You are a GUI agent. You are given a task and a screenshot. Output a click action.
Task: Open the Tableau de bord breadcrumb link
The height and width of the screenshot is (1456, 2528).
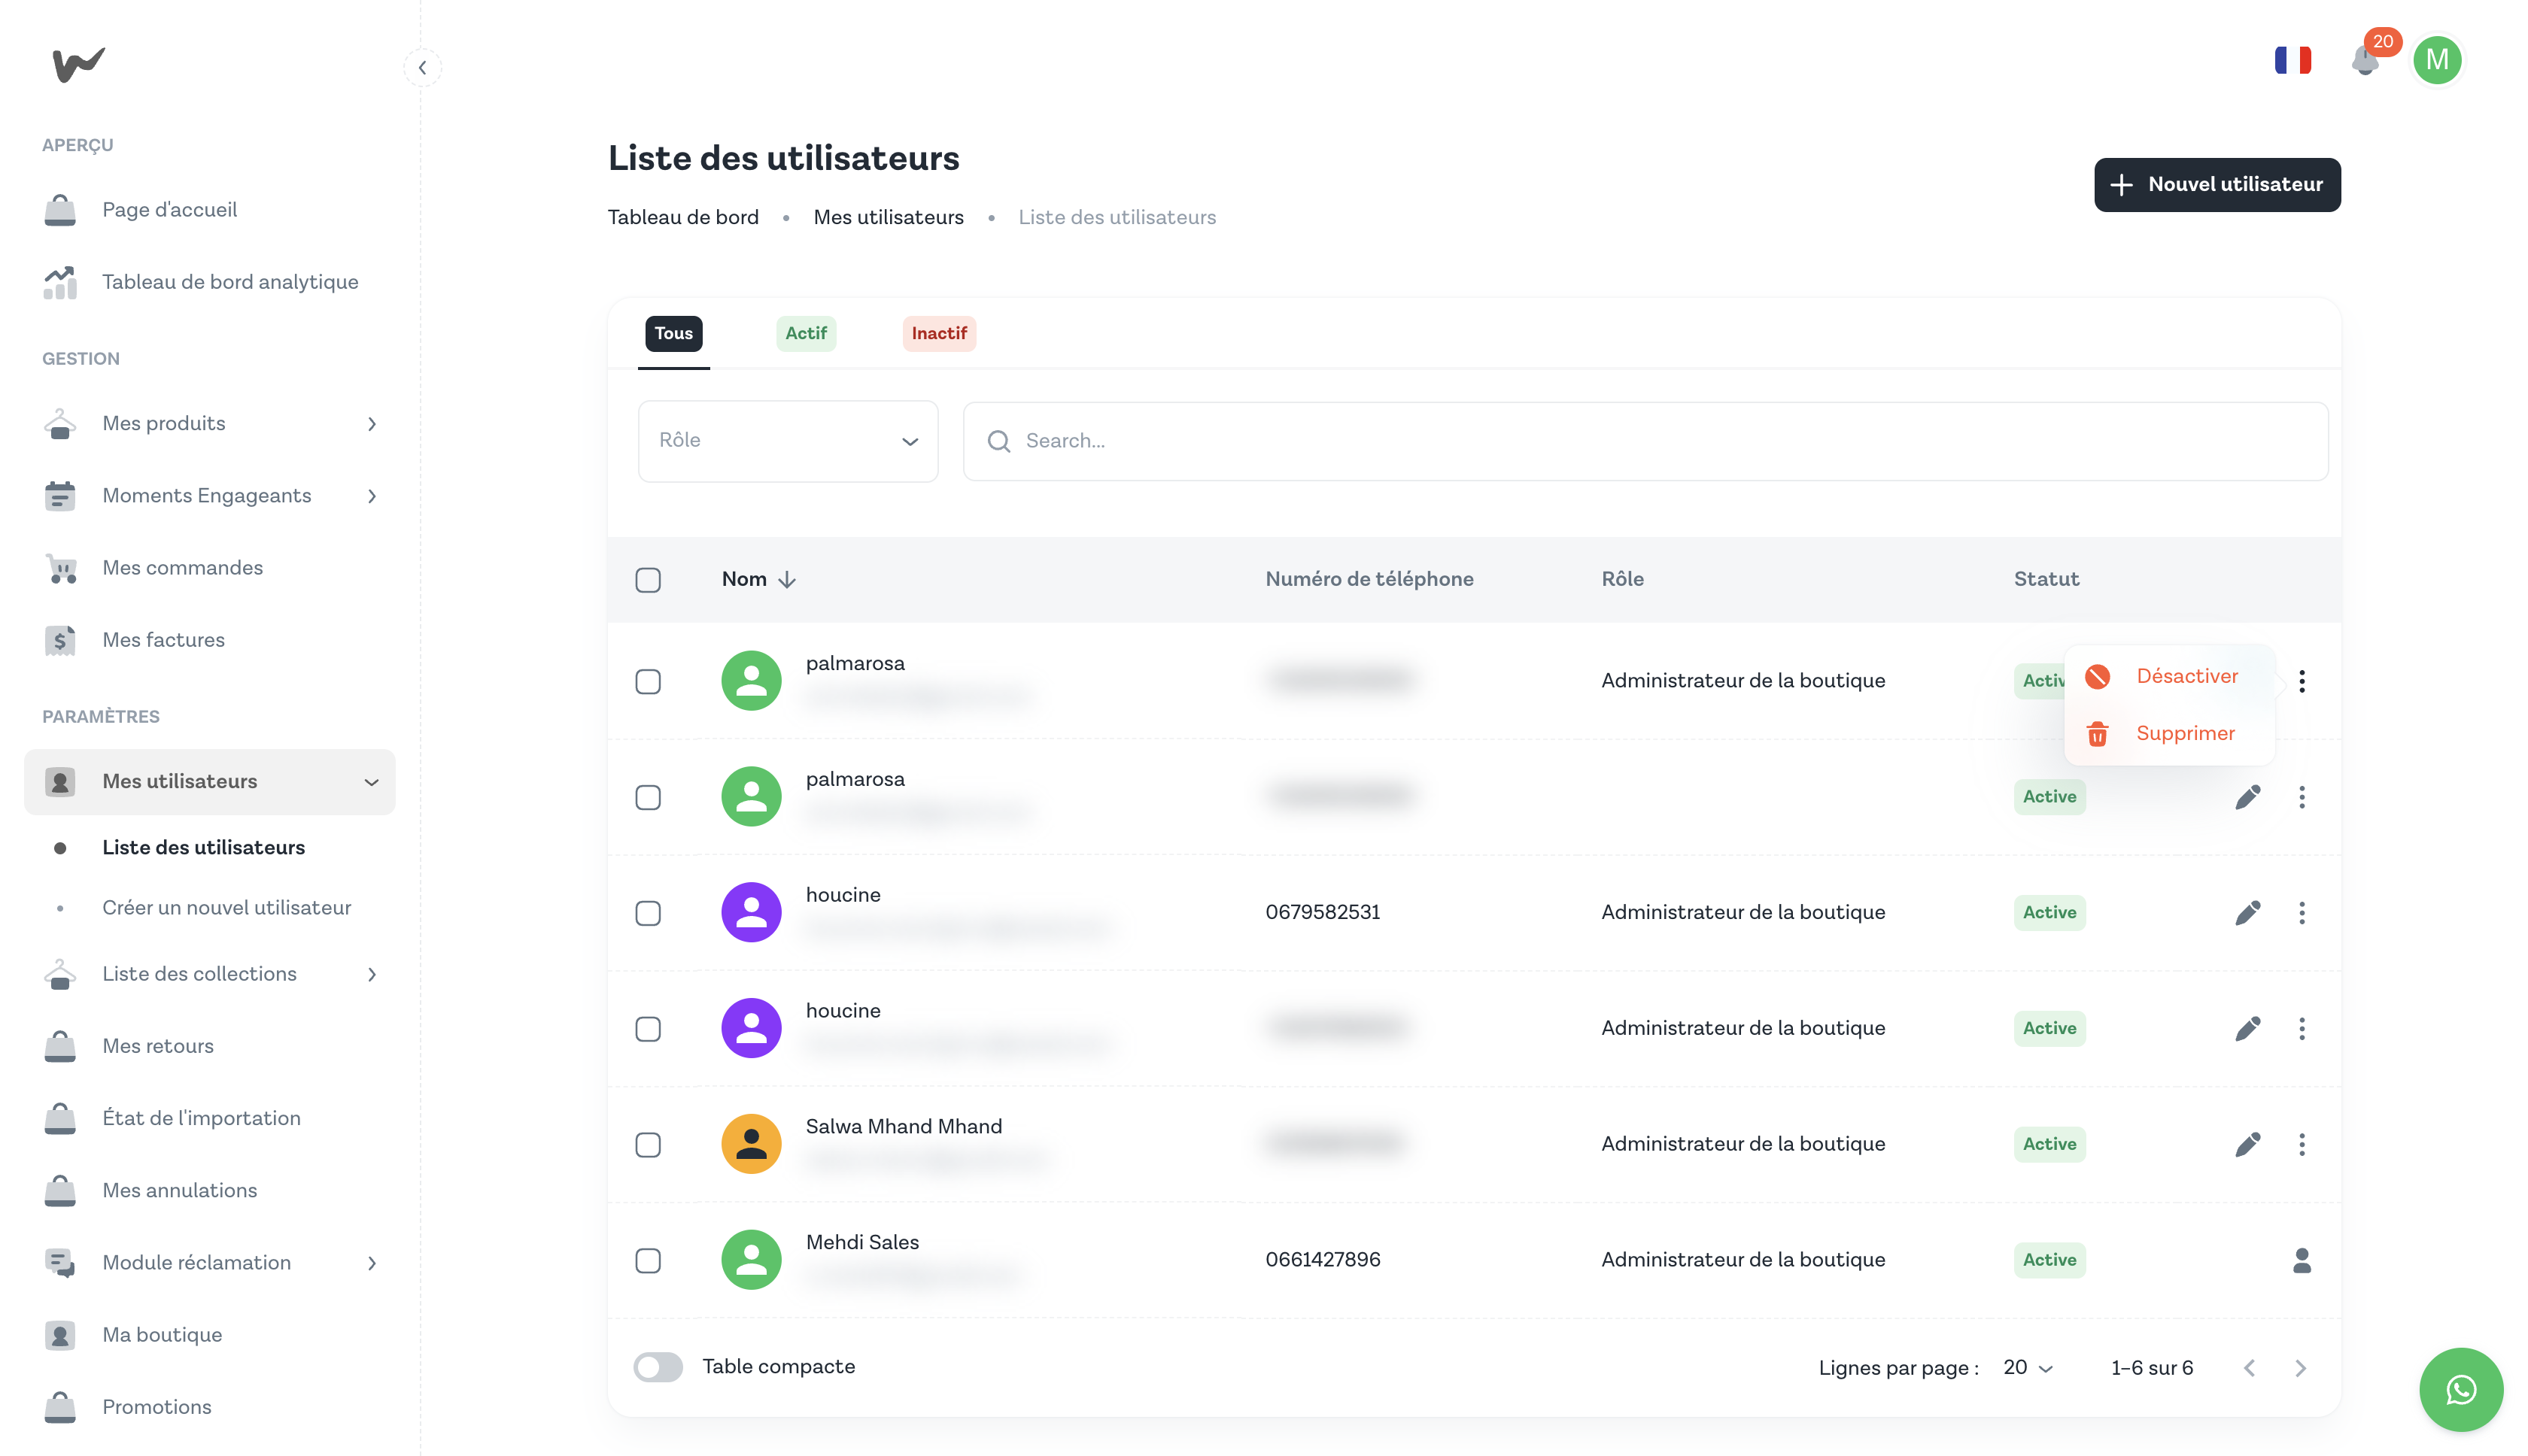(x=683, y=217)
